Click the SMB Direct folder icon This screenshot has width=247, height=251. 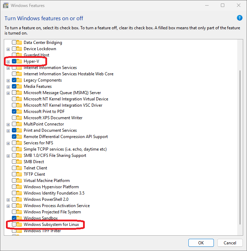(19, 162)
